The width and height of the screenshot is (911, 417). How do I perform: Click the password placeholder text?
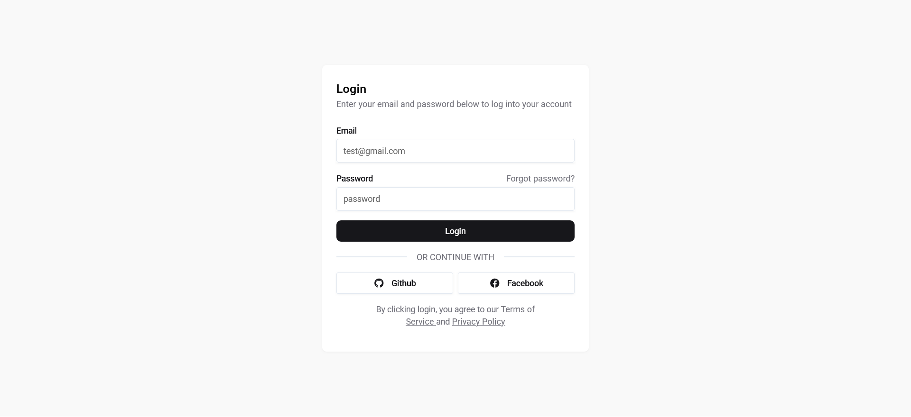point(362,199)
